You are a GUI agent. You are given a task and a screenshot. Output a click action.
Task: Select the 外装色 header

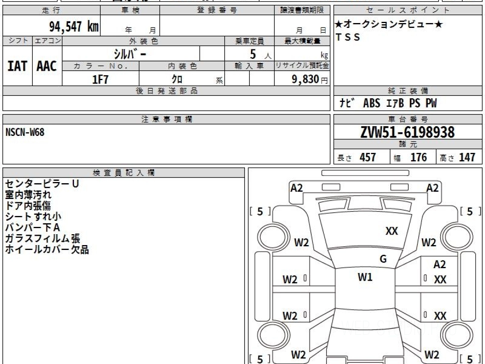(x=143, y=41)
